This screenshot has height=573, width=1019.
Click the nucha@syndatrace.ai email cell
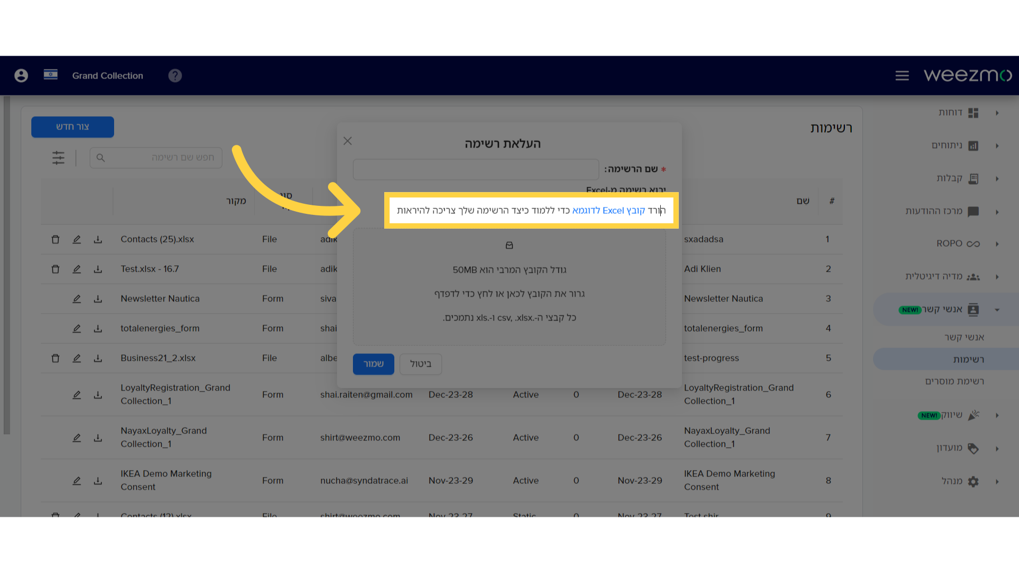pos(364,481)
